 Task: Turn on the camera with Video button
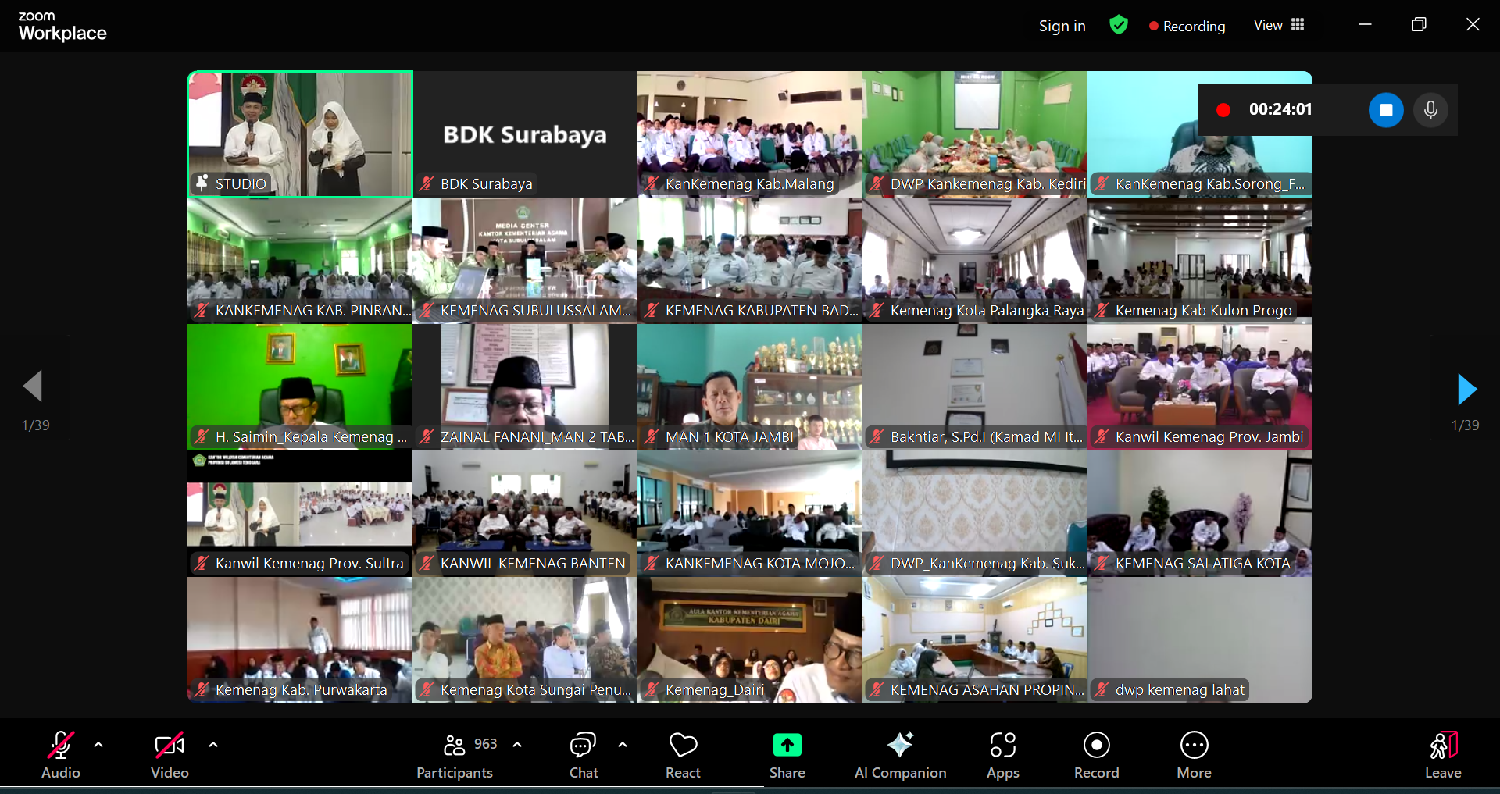click(170, 754)
